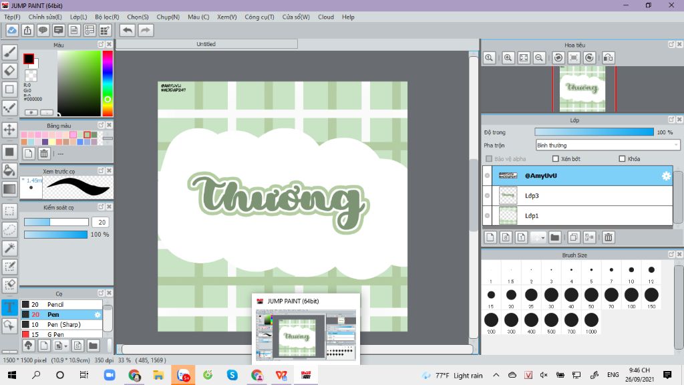The height and width of the screenshot is (385, 684).
Task: Flip the canvas view in the navigator
Action: click(608, 57)
